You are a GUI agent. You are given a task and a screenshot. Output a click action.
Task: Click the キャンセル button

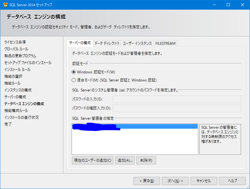[x=204, y=181]
